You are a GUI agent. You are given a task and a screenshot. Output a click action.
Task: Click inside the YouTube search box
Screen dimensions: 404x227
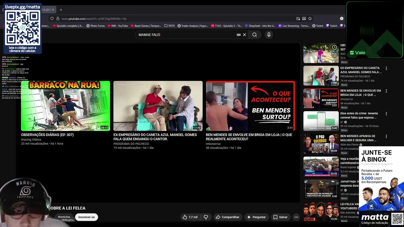coord(186,35)
